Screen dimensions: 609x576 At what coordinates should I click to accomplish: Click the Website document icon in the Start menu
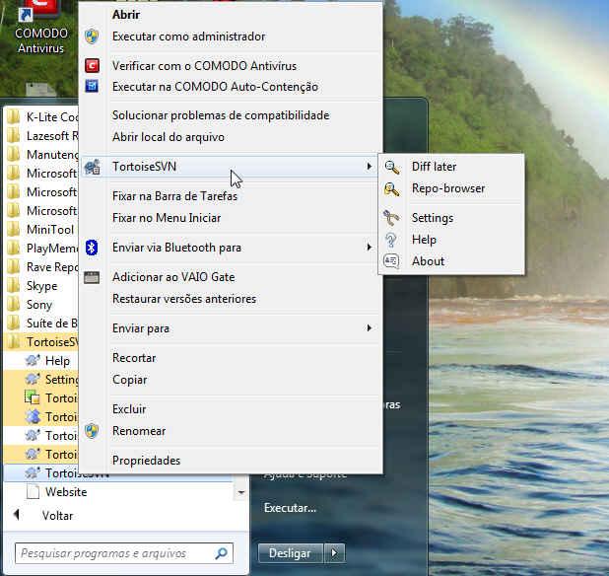[33, 491]
